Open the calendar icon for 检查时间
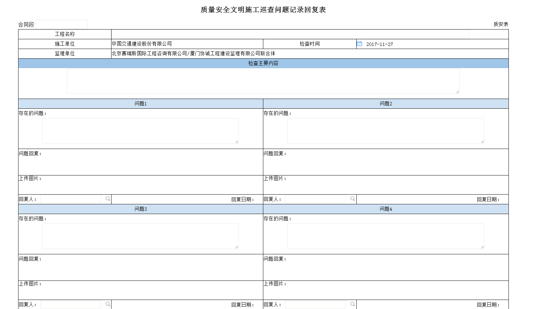The height and width of the screenshot is (309, 535). (x=359, y=44)
